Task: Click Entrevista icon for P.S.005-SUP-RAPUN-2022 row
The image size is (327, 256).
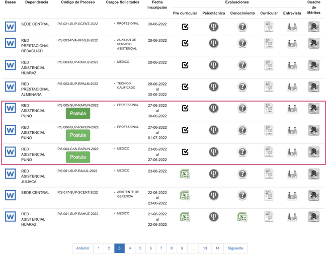Action: 292,109
